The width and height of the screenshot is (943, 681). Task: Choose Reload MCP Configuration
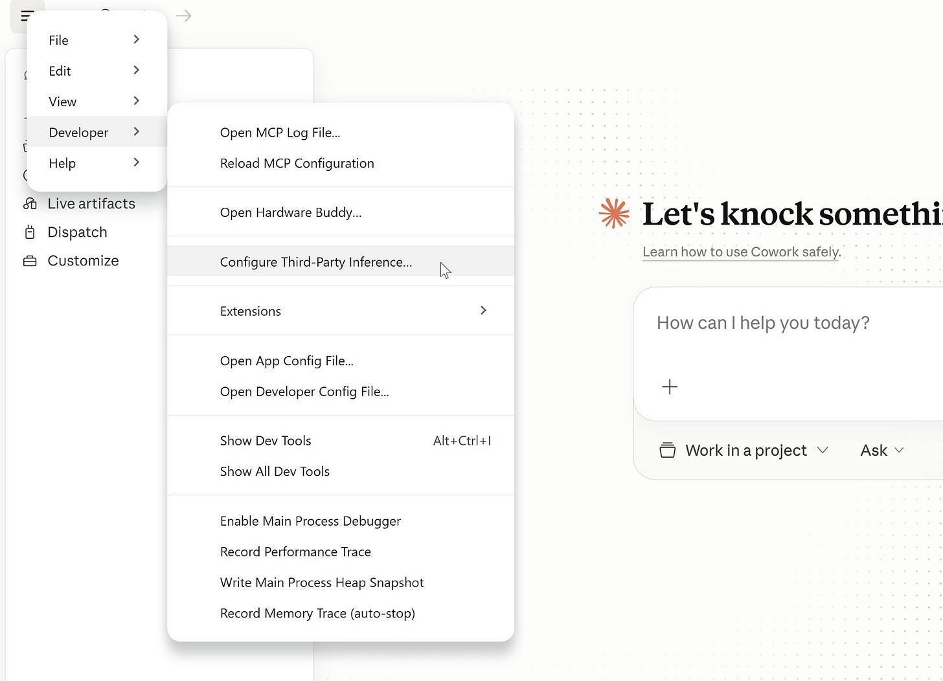[297, 163]
